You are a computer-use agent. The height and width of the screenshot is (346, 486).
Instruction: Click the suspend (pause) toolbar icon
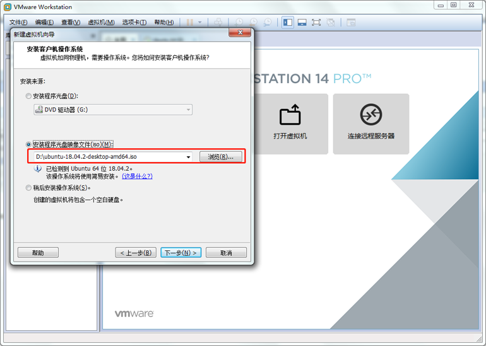(x=190, y=22)
